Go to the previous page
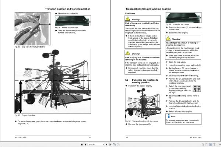The height and width of the screenshot is (147, 221). point(85,144)
